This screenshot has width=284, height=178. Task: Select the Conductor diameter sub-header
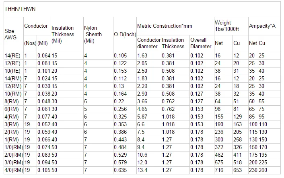[x=148, y=43]
